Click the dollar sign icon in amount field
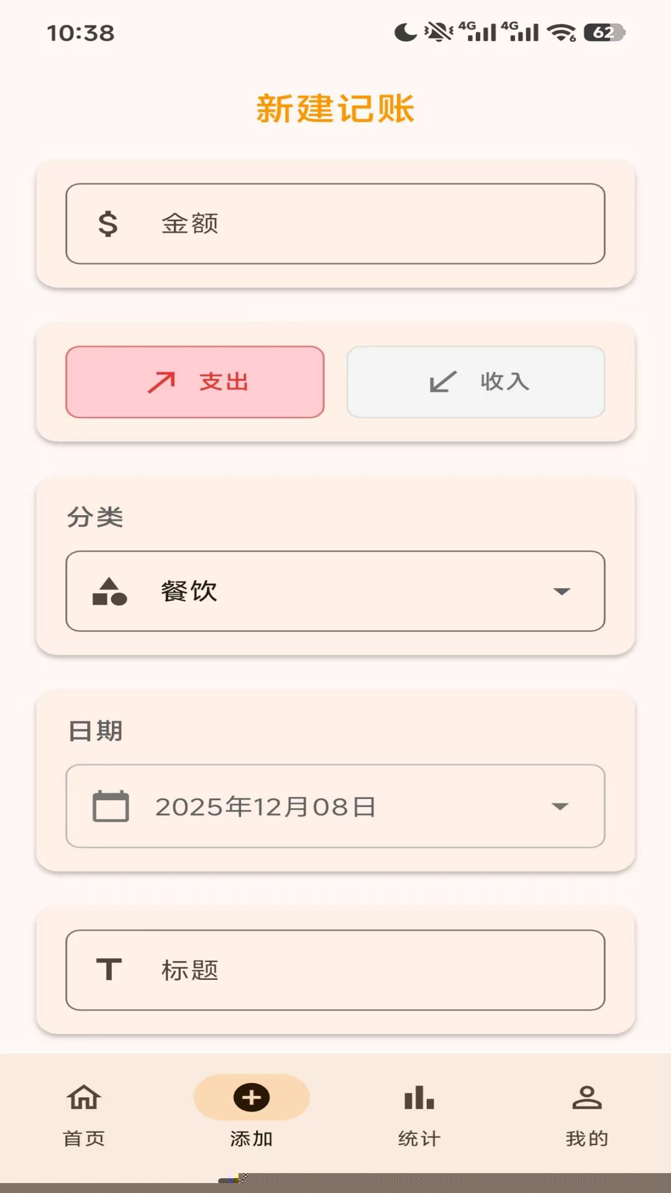The image size is (671, 1193). tap(108, 224)
